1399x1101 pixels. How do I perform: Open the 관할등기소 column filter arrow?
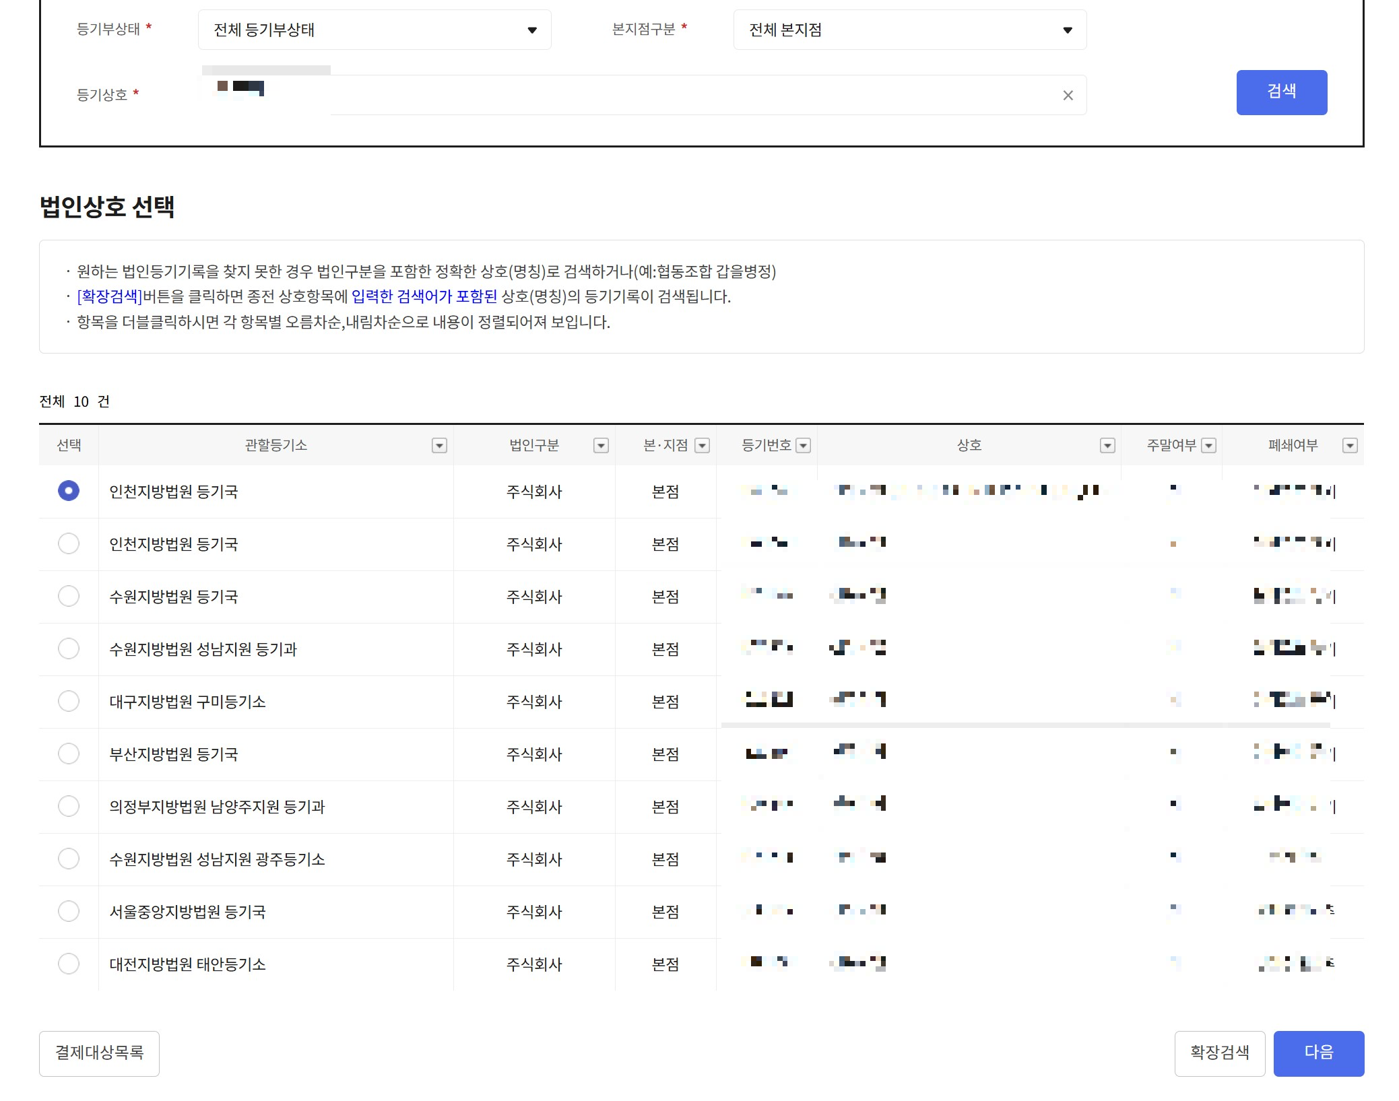438,445
